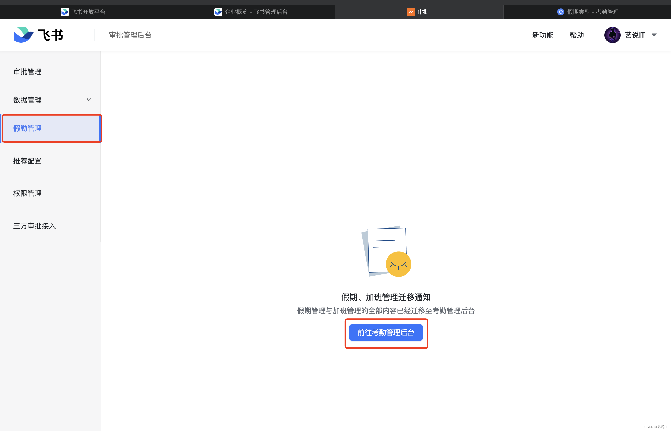
Task: Switch to 企业概览 - 飞书管理后台 tab
Action: [x=256, y=12]
